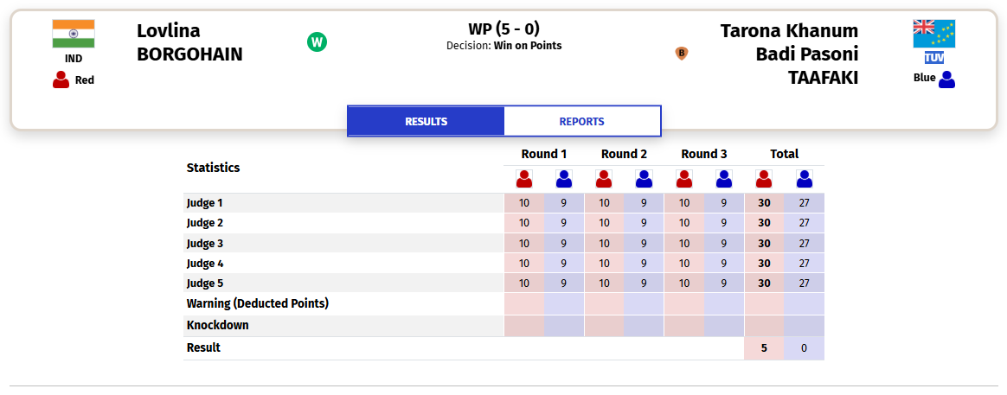
Task: Click the WP (5 - 0) decision heading
Action: tap(503, 29)
